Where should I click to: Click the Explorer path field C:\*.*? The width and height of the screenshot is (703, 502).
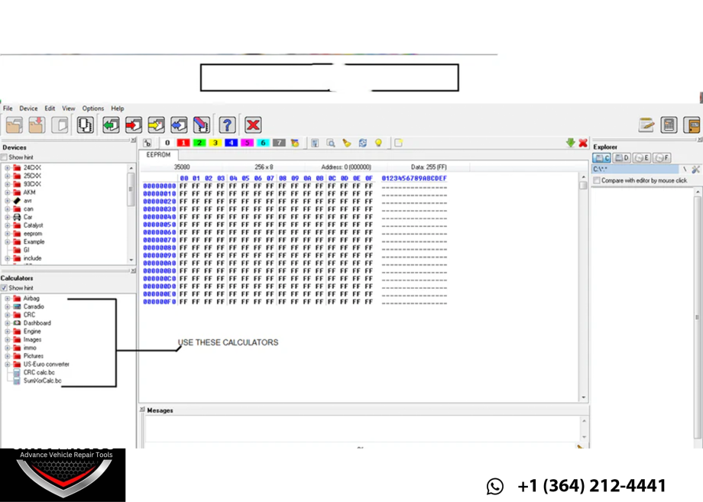tap(635, 170)
